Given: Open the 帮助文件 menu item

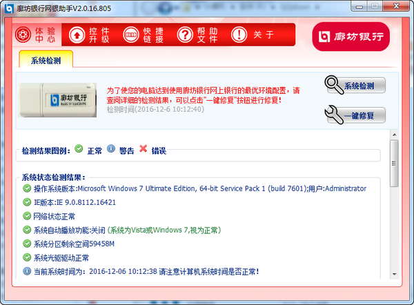Looking at the screenshot, I should click(x=197, y=35).
